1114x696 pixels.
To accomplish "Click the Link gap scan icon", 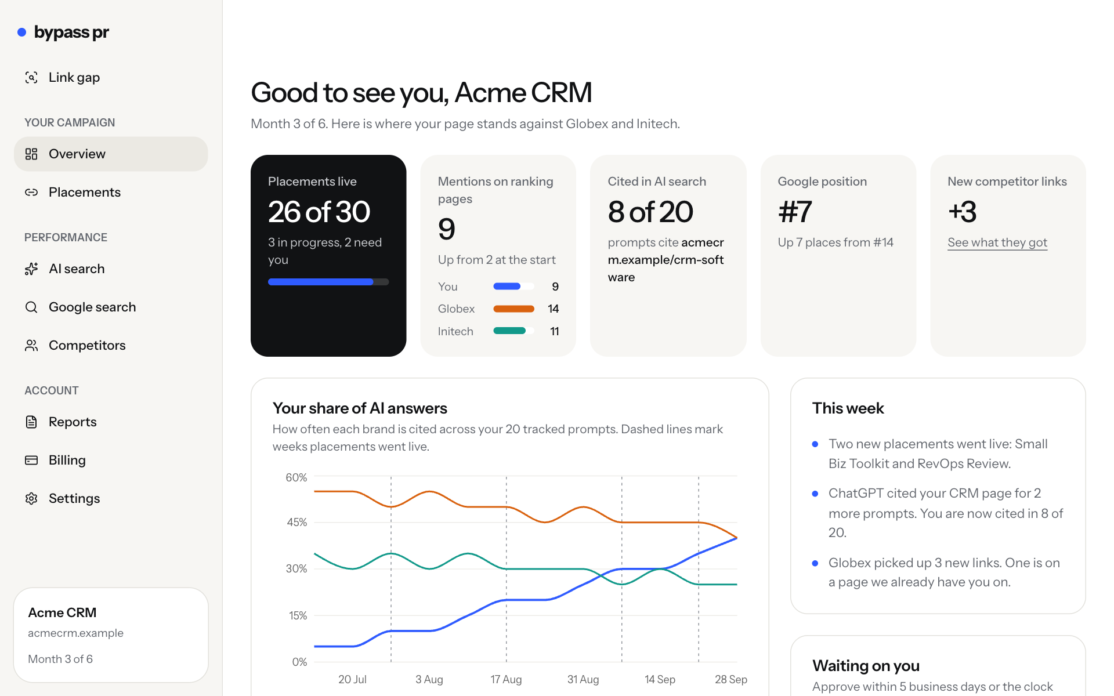I will [x=31, y=77].
